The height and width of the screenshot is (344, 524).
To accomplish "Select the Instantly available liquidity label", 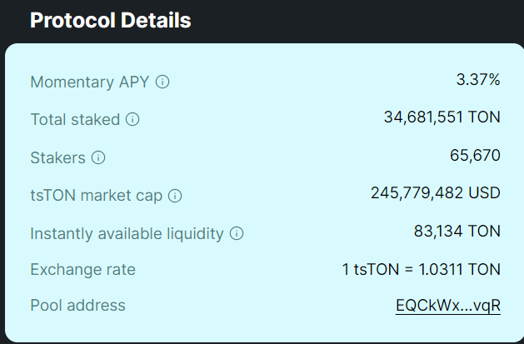I will (x=127, y=234).
